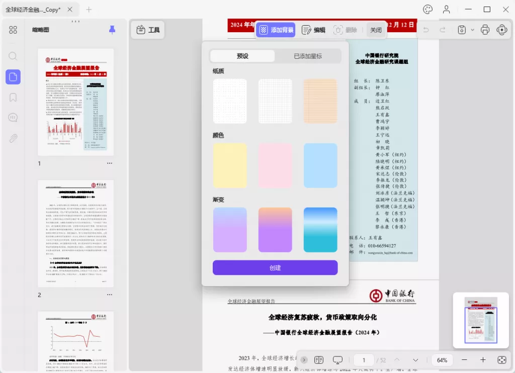Click the fit-to-screen icon bottom right
The width and height of the screenshot is (515, 373).
tap(501, 359)
